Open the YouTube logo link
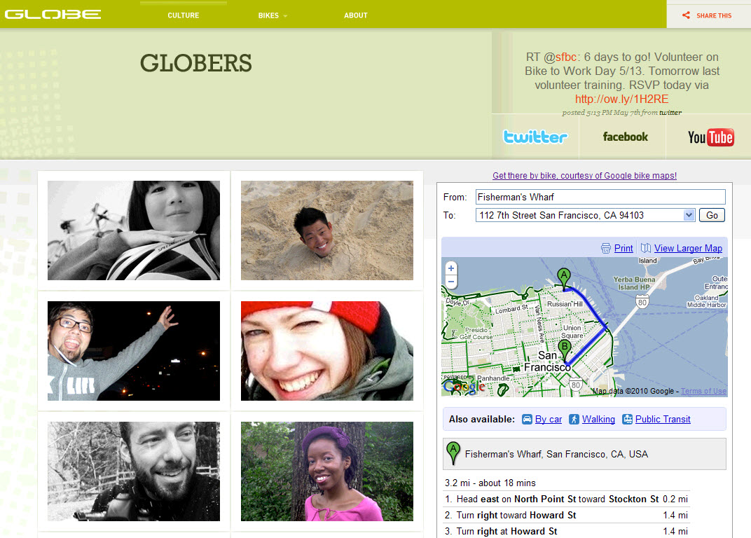Image resolution: width=751 pixels, height=538 pixels. tap(711, 137)
